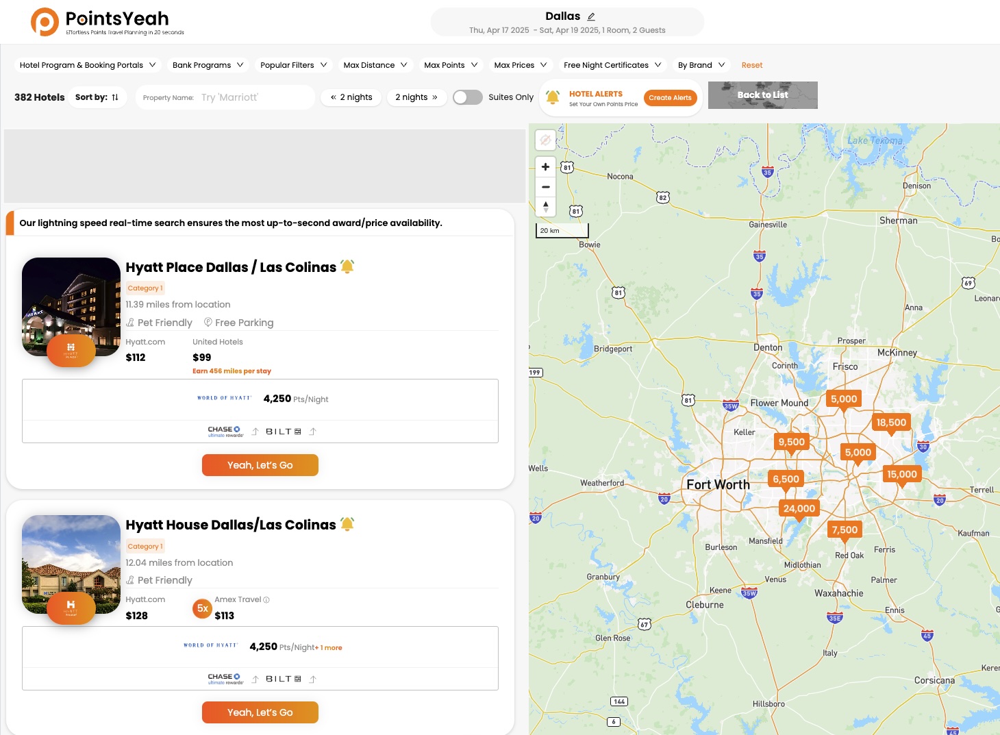1000x735 pixels.
Task: Expand Hotel Program & Booking Portals filter
Action: 88,65
